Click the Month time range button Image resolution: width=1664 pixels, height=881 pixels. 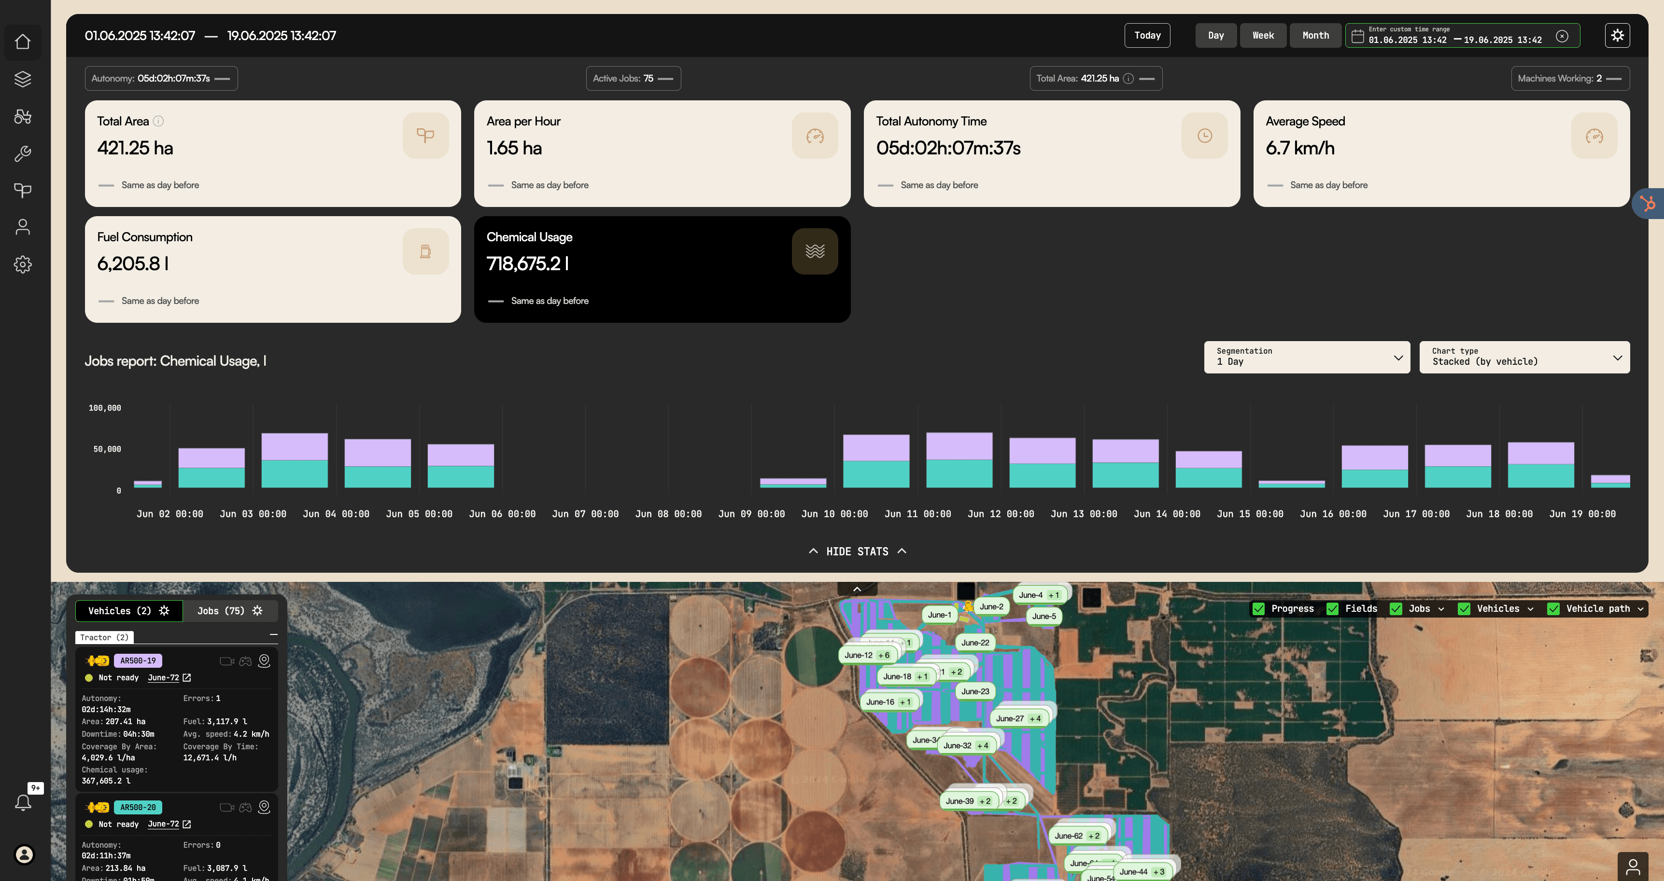coord(1315,36)
